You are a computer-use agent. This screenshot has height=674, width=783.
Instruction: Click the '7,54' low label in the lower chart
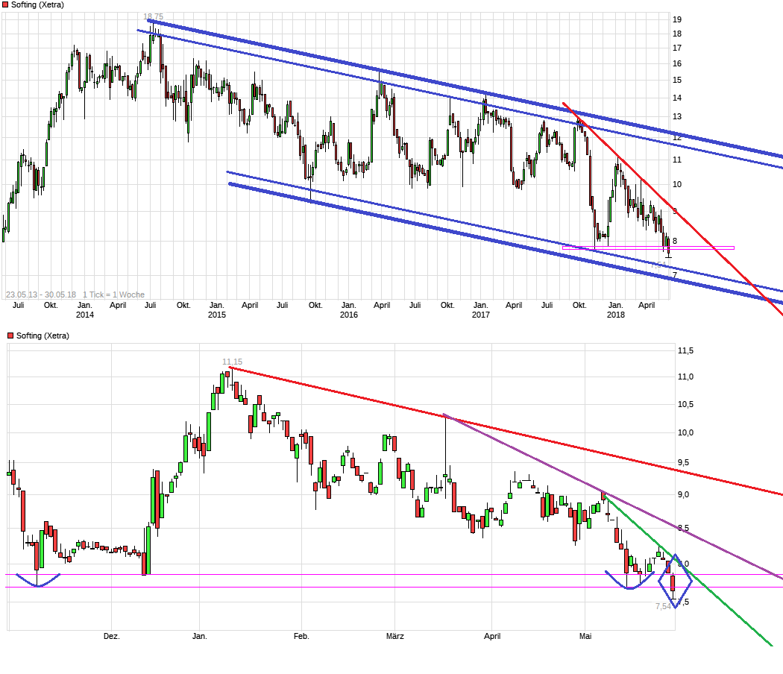click(663, 606)
